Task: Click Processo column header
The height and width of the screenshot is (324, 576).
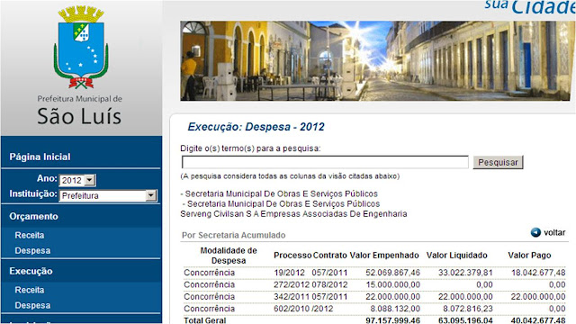Action: pyautogui.click(x=292, y=256)
